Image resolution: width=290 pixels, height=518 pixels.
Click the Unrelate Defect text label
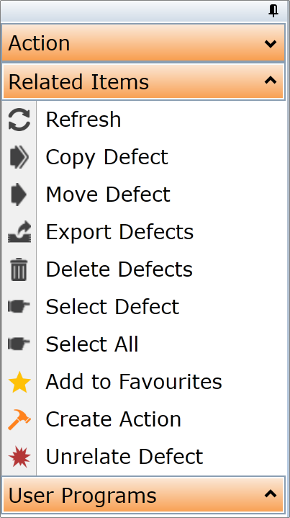pos(124,457)
